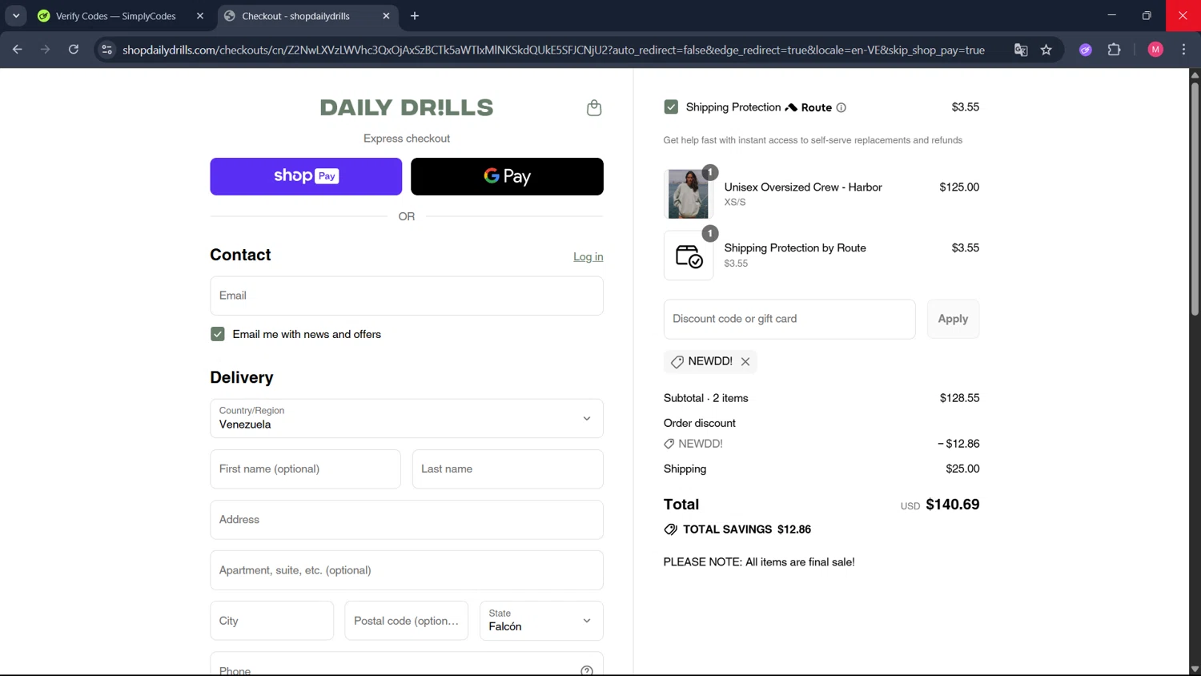The width and height of the screenshot is (1201, 676).
Task: Click the order discount -$12.86 amount
Action: 958,444
